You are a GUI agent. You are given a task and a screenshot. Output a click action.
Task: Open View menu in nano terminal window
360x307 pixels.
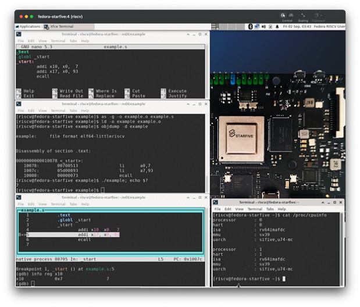(42, 41)
